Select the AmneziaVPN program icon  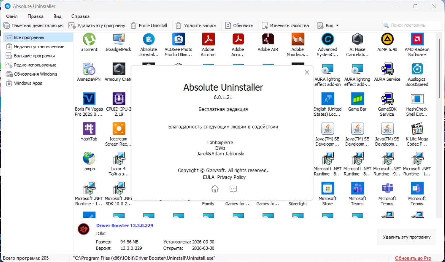coord(89,69)
